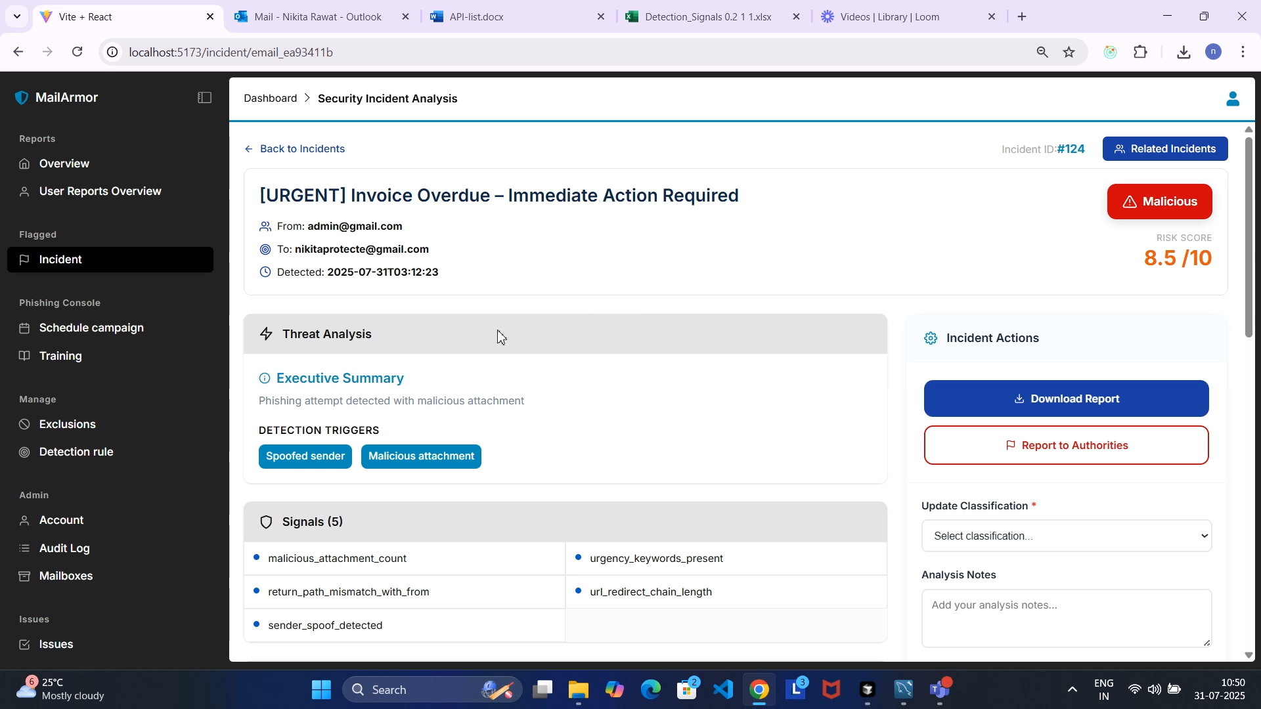Open the browser downloads icon
This screenshot has width=1261, height=709.
point(1184,53)
